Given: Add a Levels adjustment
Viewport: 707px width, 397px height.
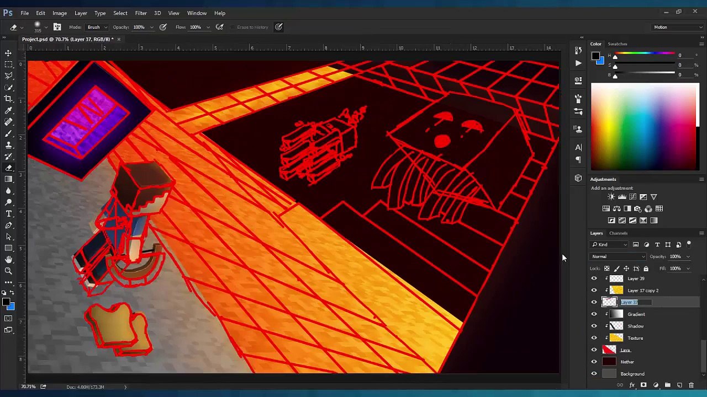Looking at the screenshot, I should point(622,197).
